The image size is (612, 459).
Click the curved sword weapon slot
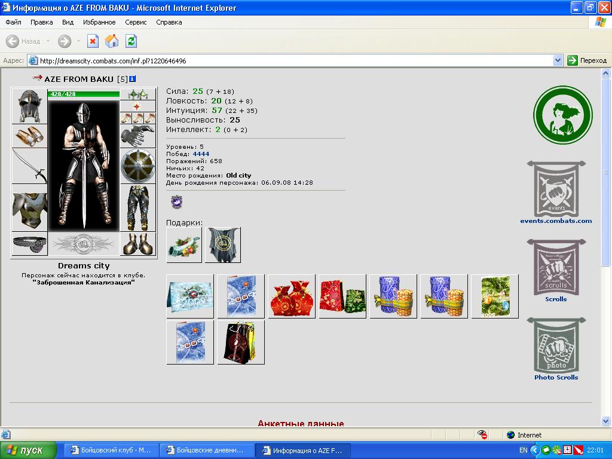click(30, 166)
